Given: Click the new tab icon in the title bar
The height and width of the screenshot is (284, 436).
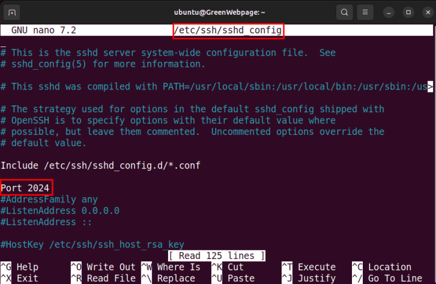Looking at the screenshot, I should tap(12, 12).
